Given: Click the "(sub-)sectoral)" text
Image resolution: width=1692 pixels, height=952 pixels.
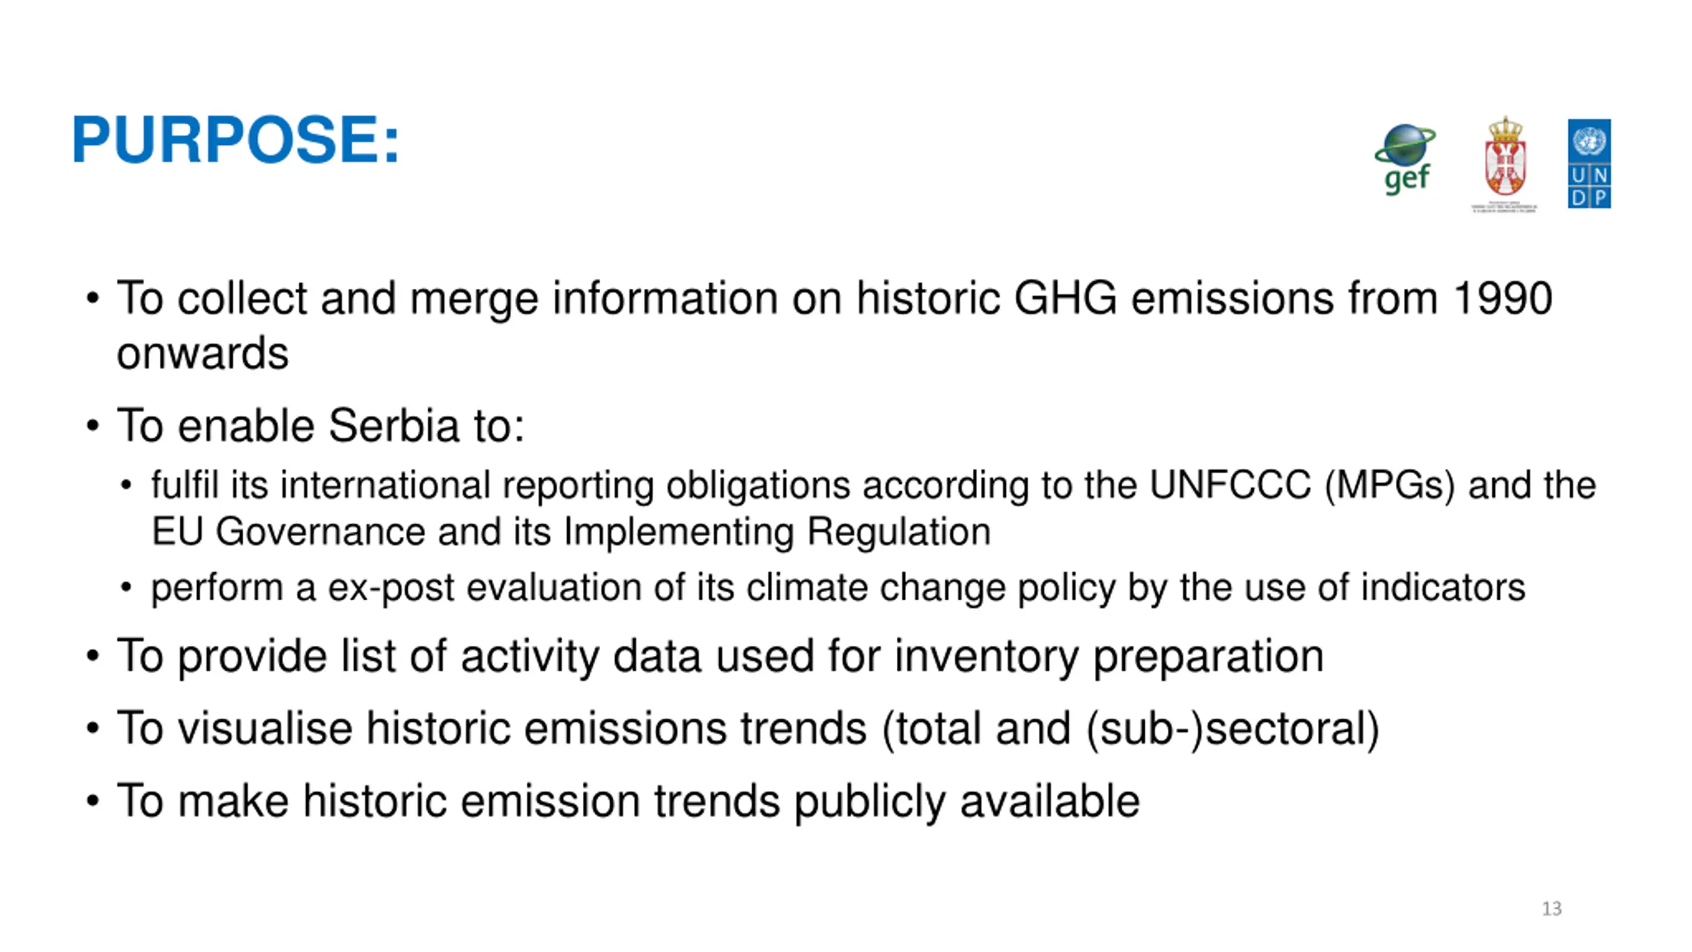Looking at the screenshot, I should tap(1233, 729).
